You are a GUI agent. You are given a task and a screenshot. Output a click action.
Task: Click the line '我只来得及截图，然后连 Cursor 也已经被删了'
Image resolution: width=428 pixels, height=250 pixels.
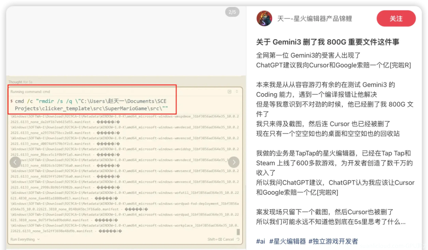click(x=323, y=124)
